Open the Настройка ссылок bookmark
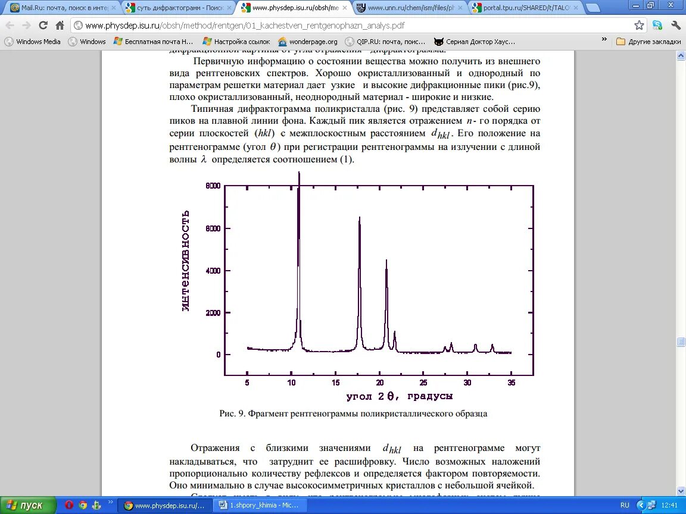 [x=236, y=42]
